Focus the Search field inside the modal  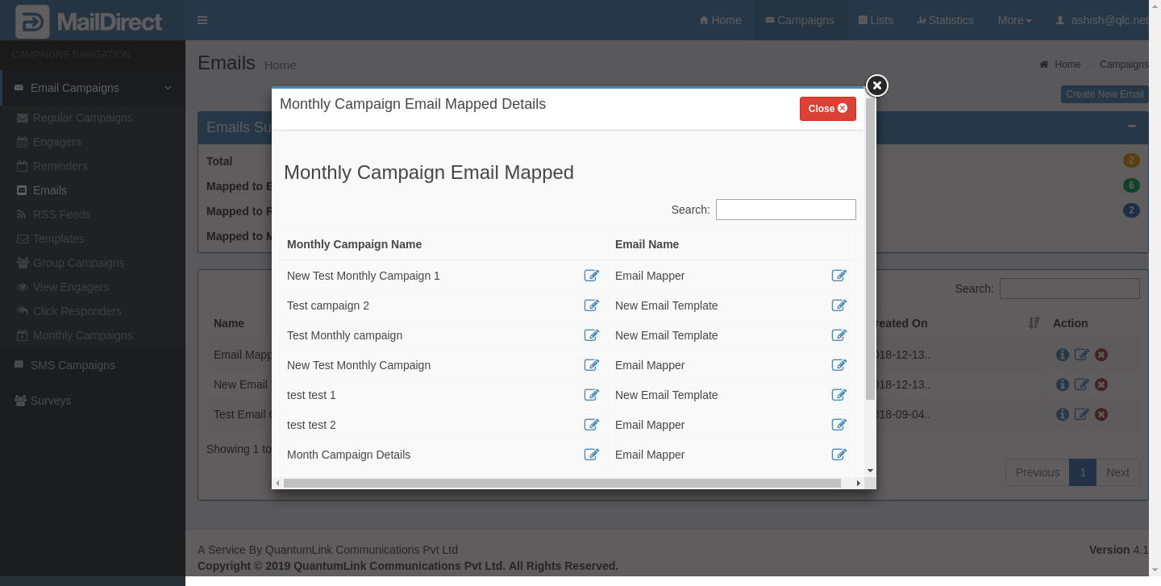(785, 210)
